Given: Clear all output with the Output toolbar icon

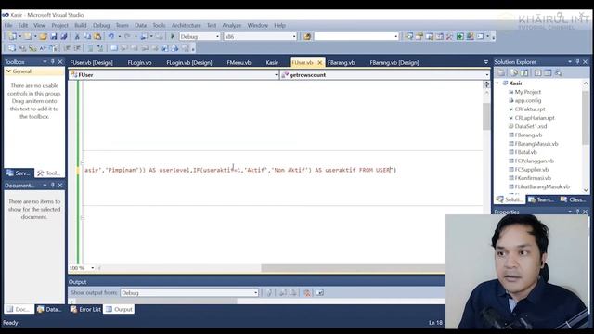Looking at the screenshot, I should pyautogui.click(x=307, y=293).
